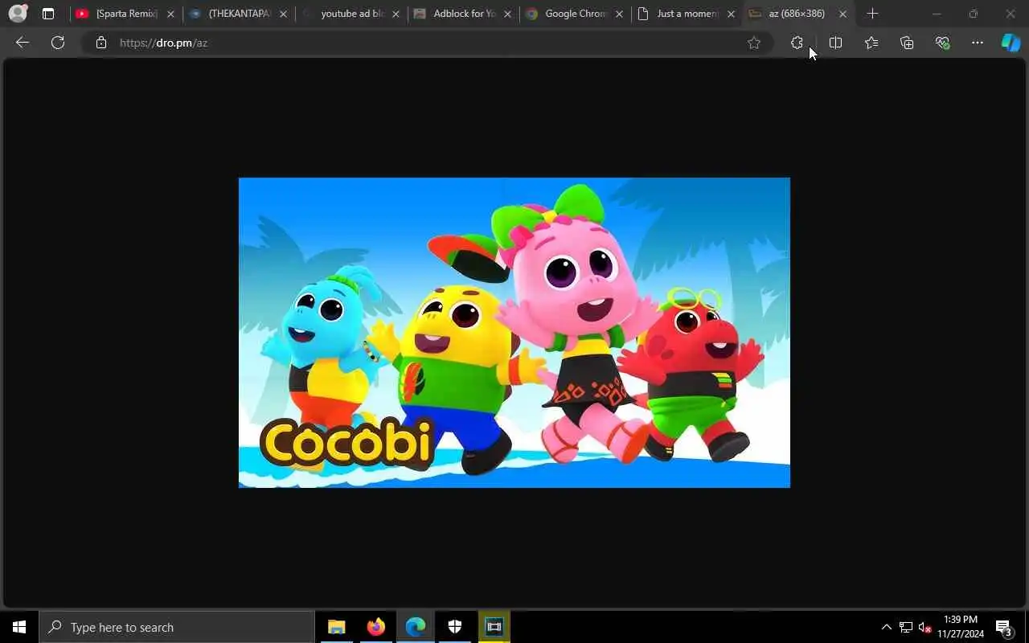
Task: Open File Explorer from the taskbar
Action: 336,627
